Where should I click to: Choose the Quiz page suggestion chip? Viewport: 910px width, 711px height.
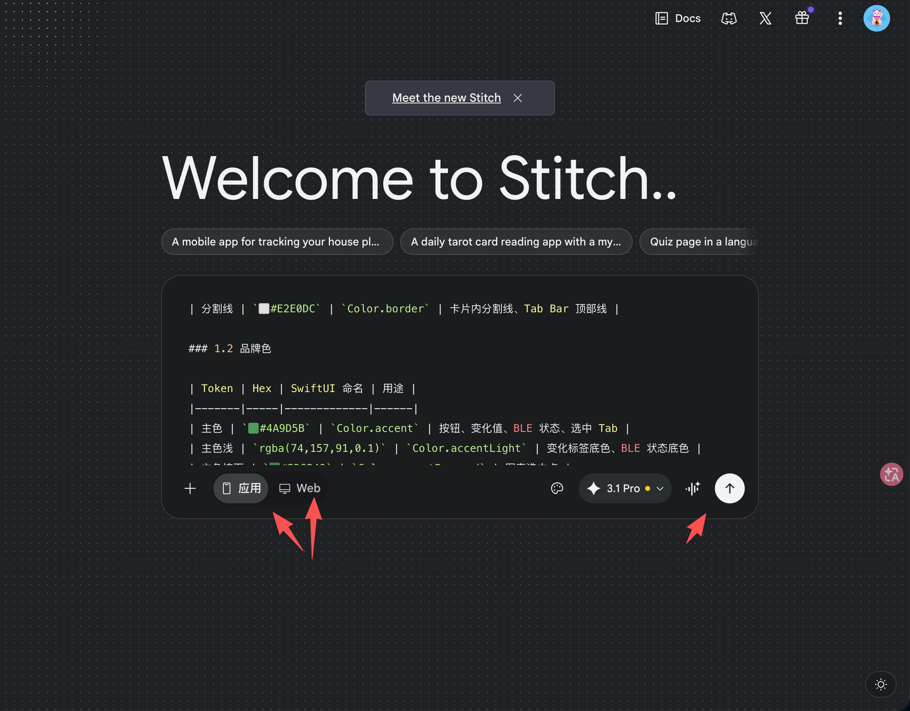[x=699, y=242]
